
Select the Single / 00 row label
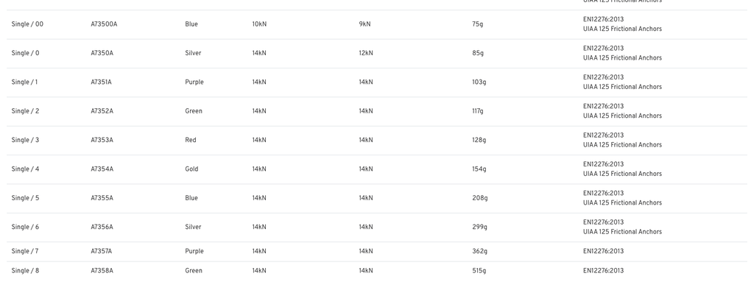coord(27,24)
